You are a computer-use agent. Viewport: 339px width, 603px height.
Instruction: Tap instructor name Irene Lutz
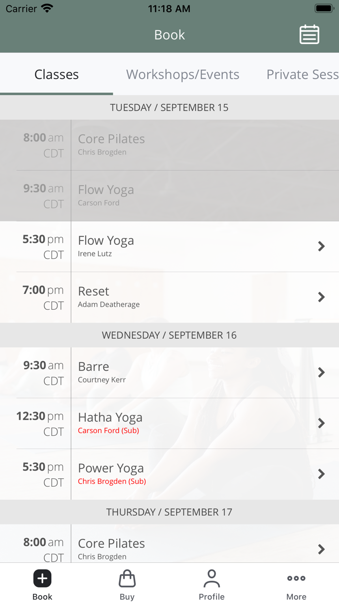95,254
